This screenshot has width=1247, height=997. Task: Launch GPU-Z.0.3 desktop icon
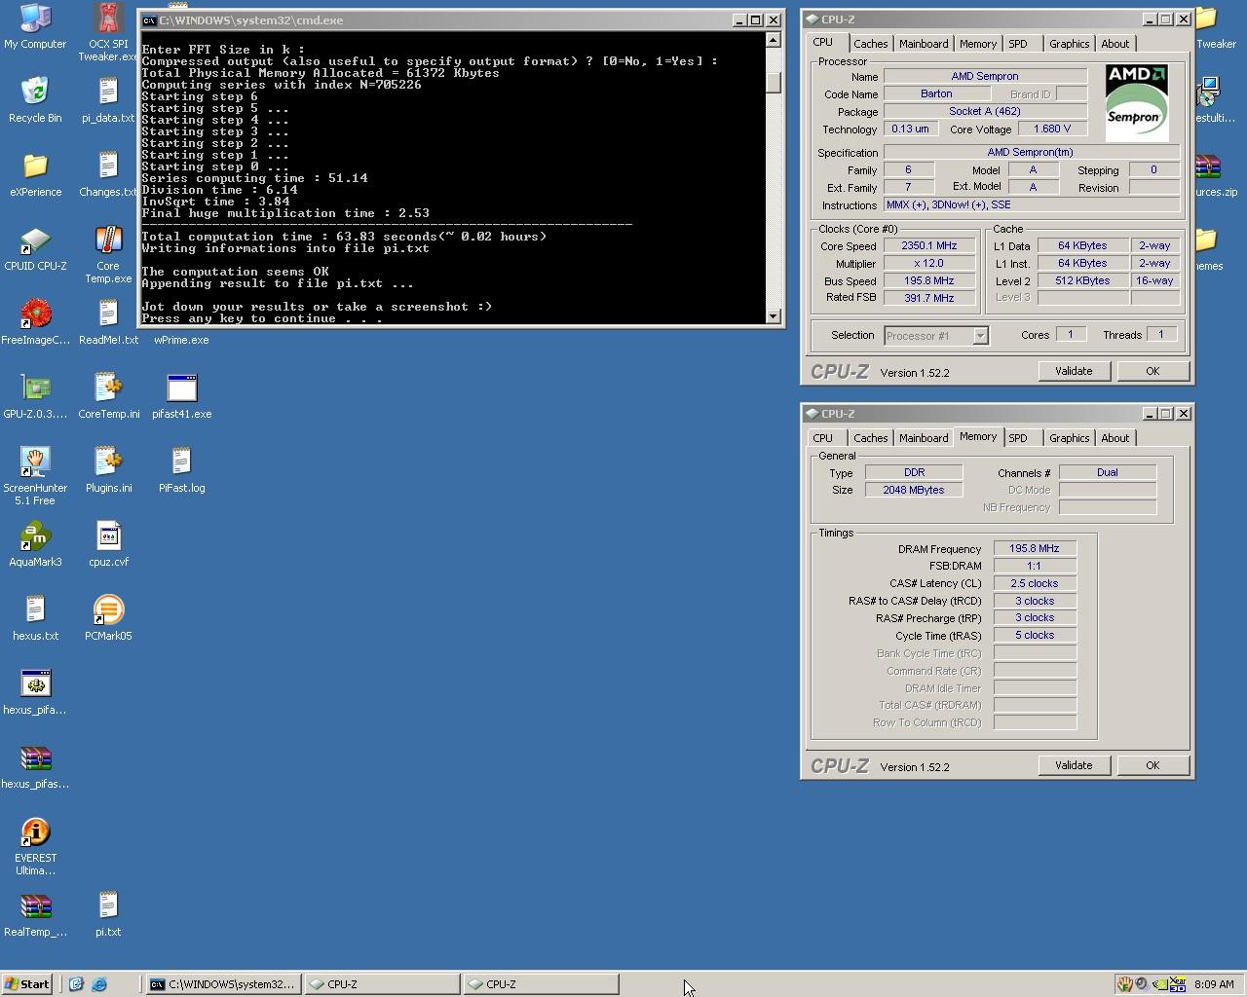tap(35, 395)
